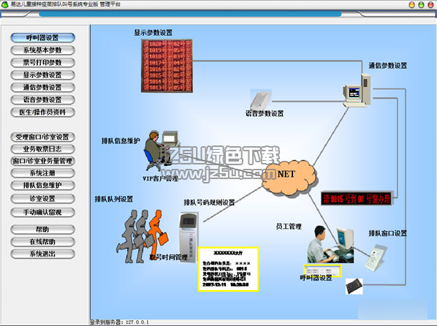View 业务取票日志 log

click(42, 149)
